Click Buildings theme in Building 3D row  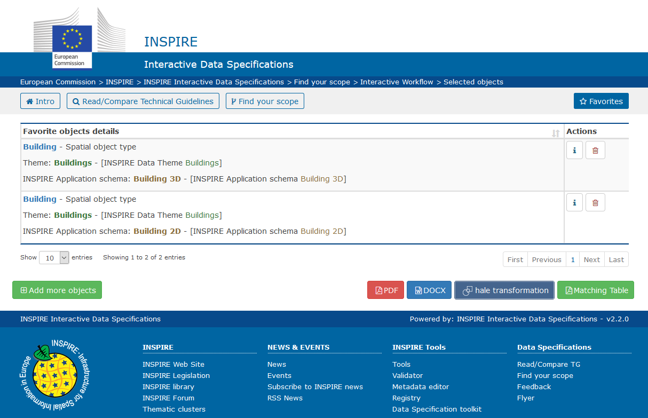[73, 163]
